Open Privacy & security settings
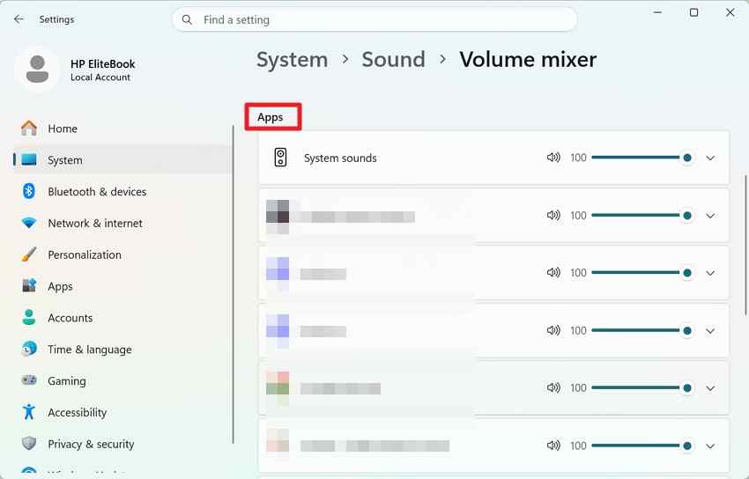The image size is (749, 479). (x=122, y=443)
